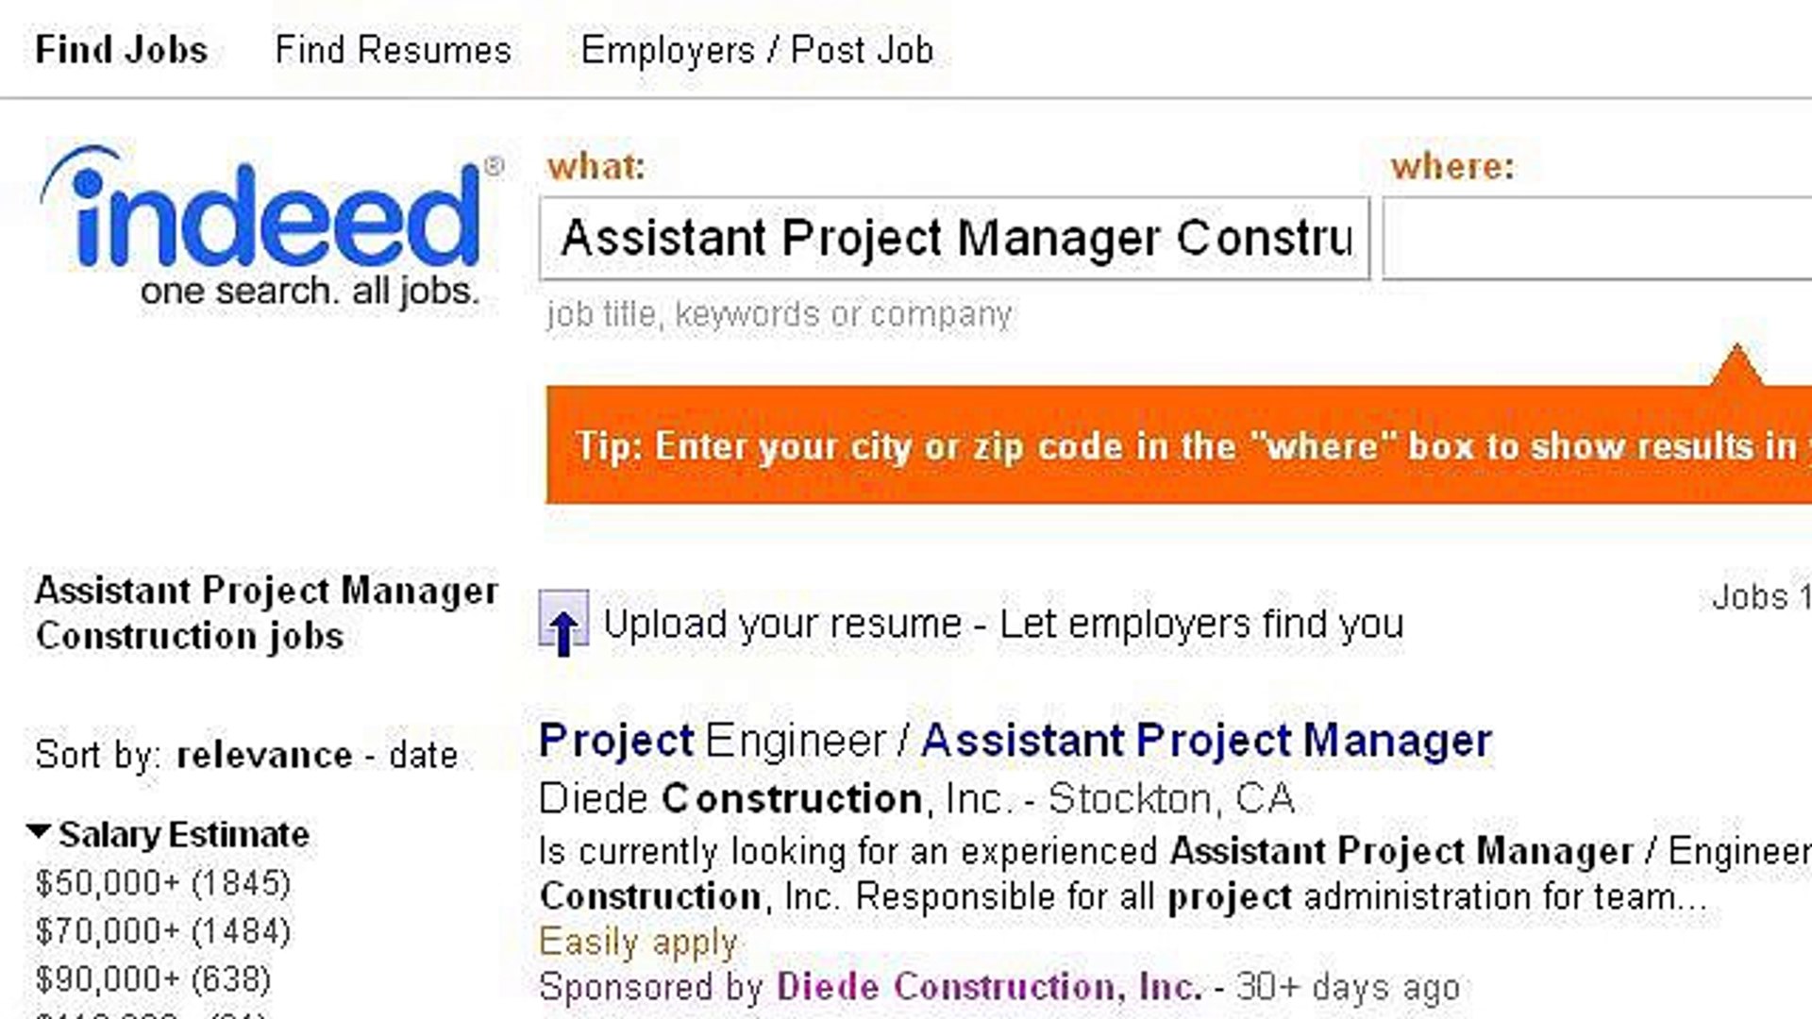
Task: Collapse the Salary Estimate section
Action: point(39,832)
